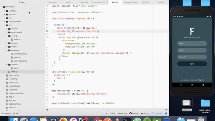Image resolution: width=215 pixels, height=121 pixels.
Task: Switch to the Signup.js tab
Action: click(53, 2)
